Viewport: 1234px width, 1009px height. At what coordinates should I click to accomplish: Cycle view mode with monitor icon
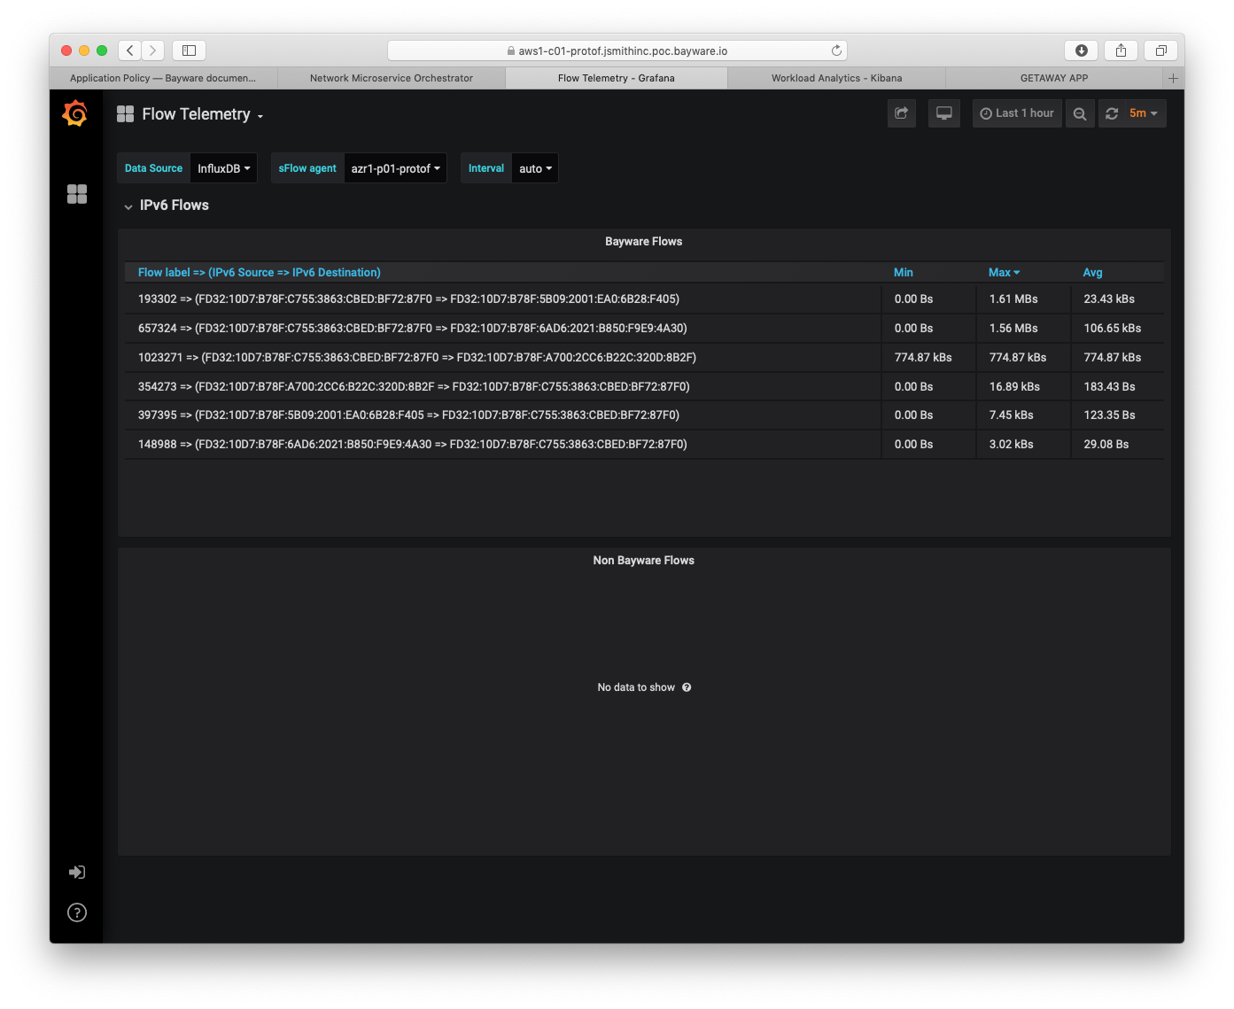[944, 113]
